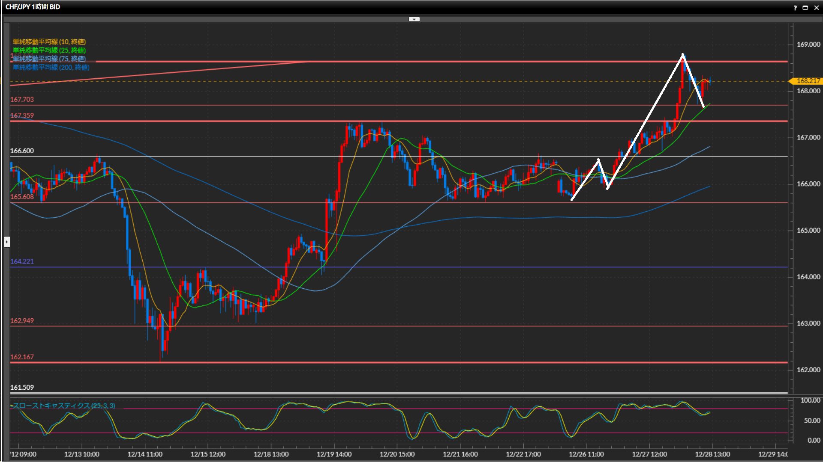Click the white zigzag trendline peak

tap(683, 55)
